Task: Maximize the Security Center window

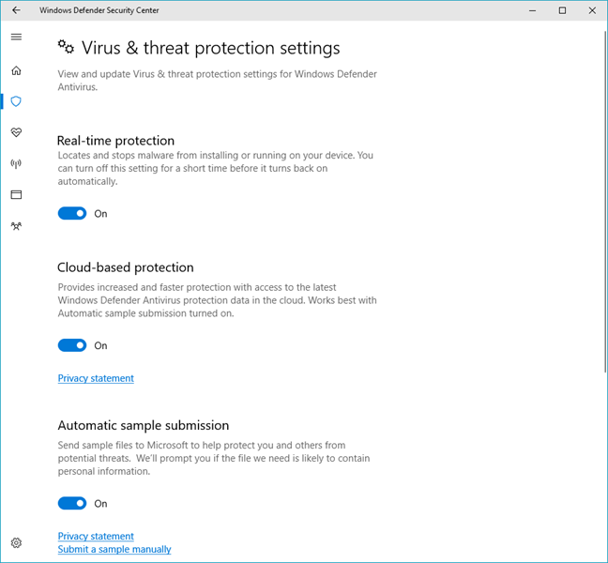Action: [562, 10]
